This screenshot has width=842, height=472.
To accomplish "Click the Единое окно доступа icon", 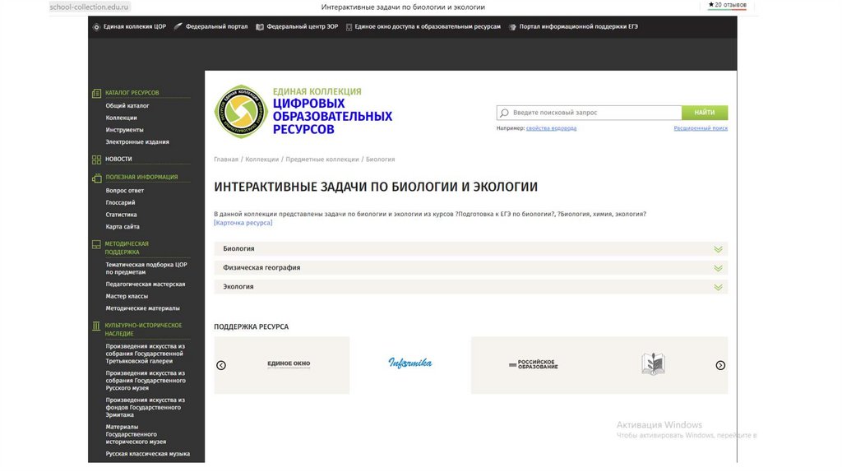I will point(349,27).
